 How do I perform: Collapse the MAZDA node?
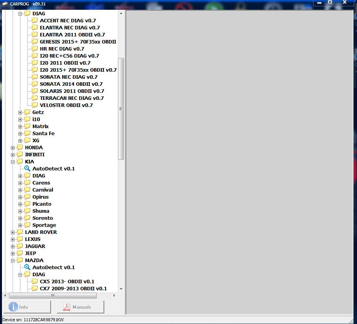(x=13, y=261)
